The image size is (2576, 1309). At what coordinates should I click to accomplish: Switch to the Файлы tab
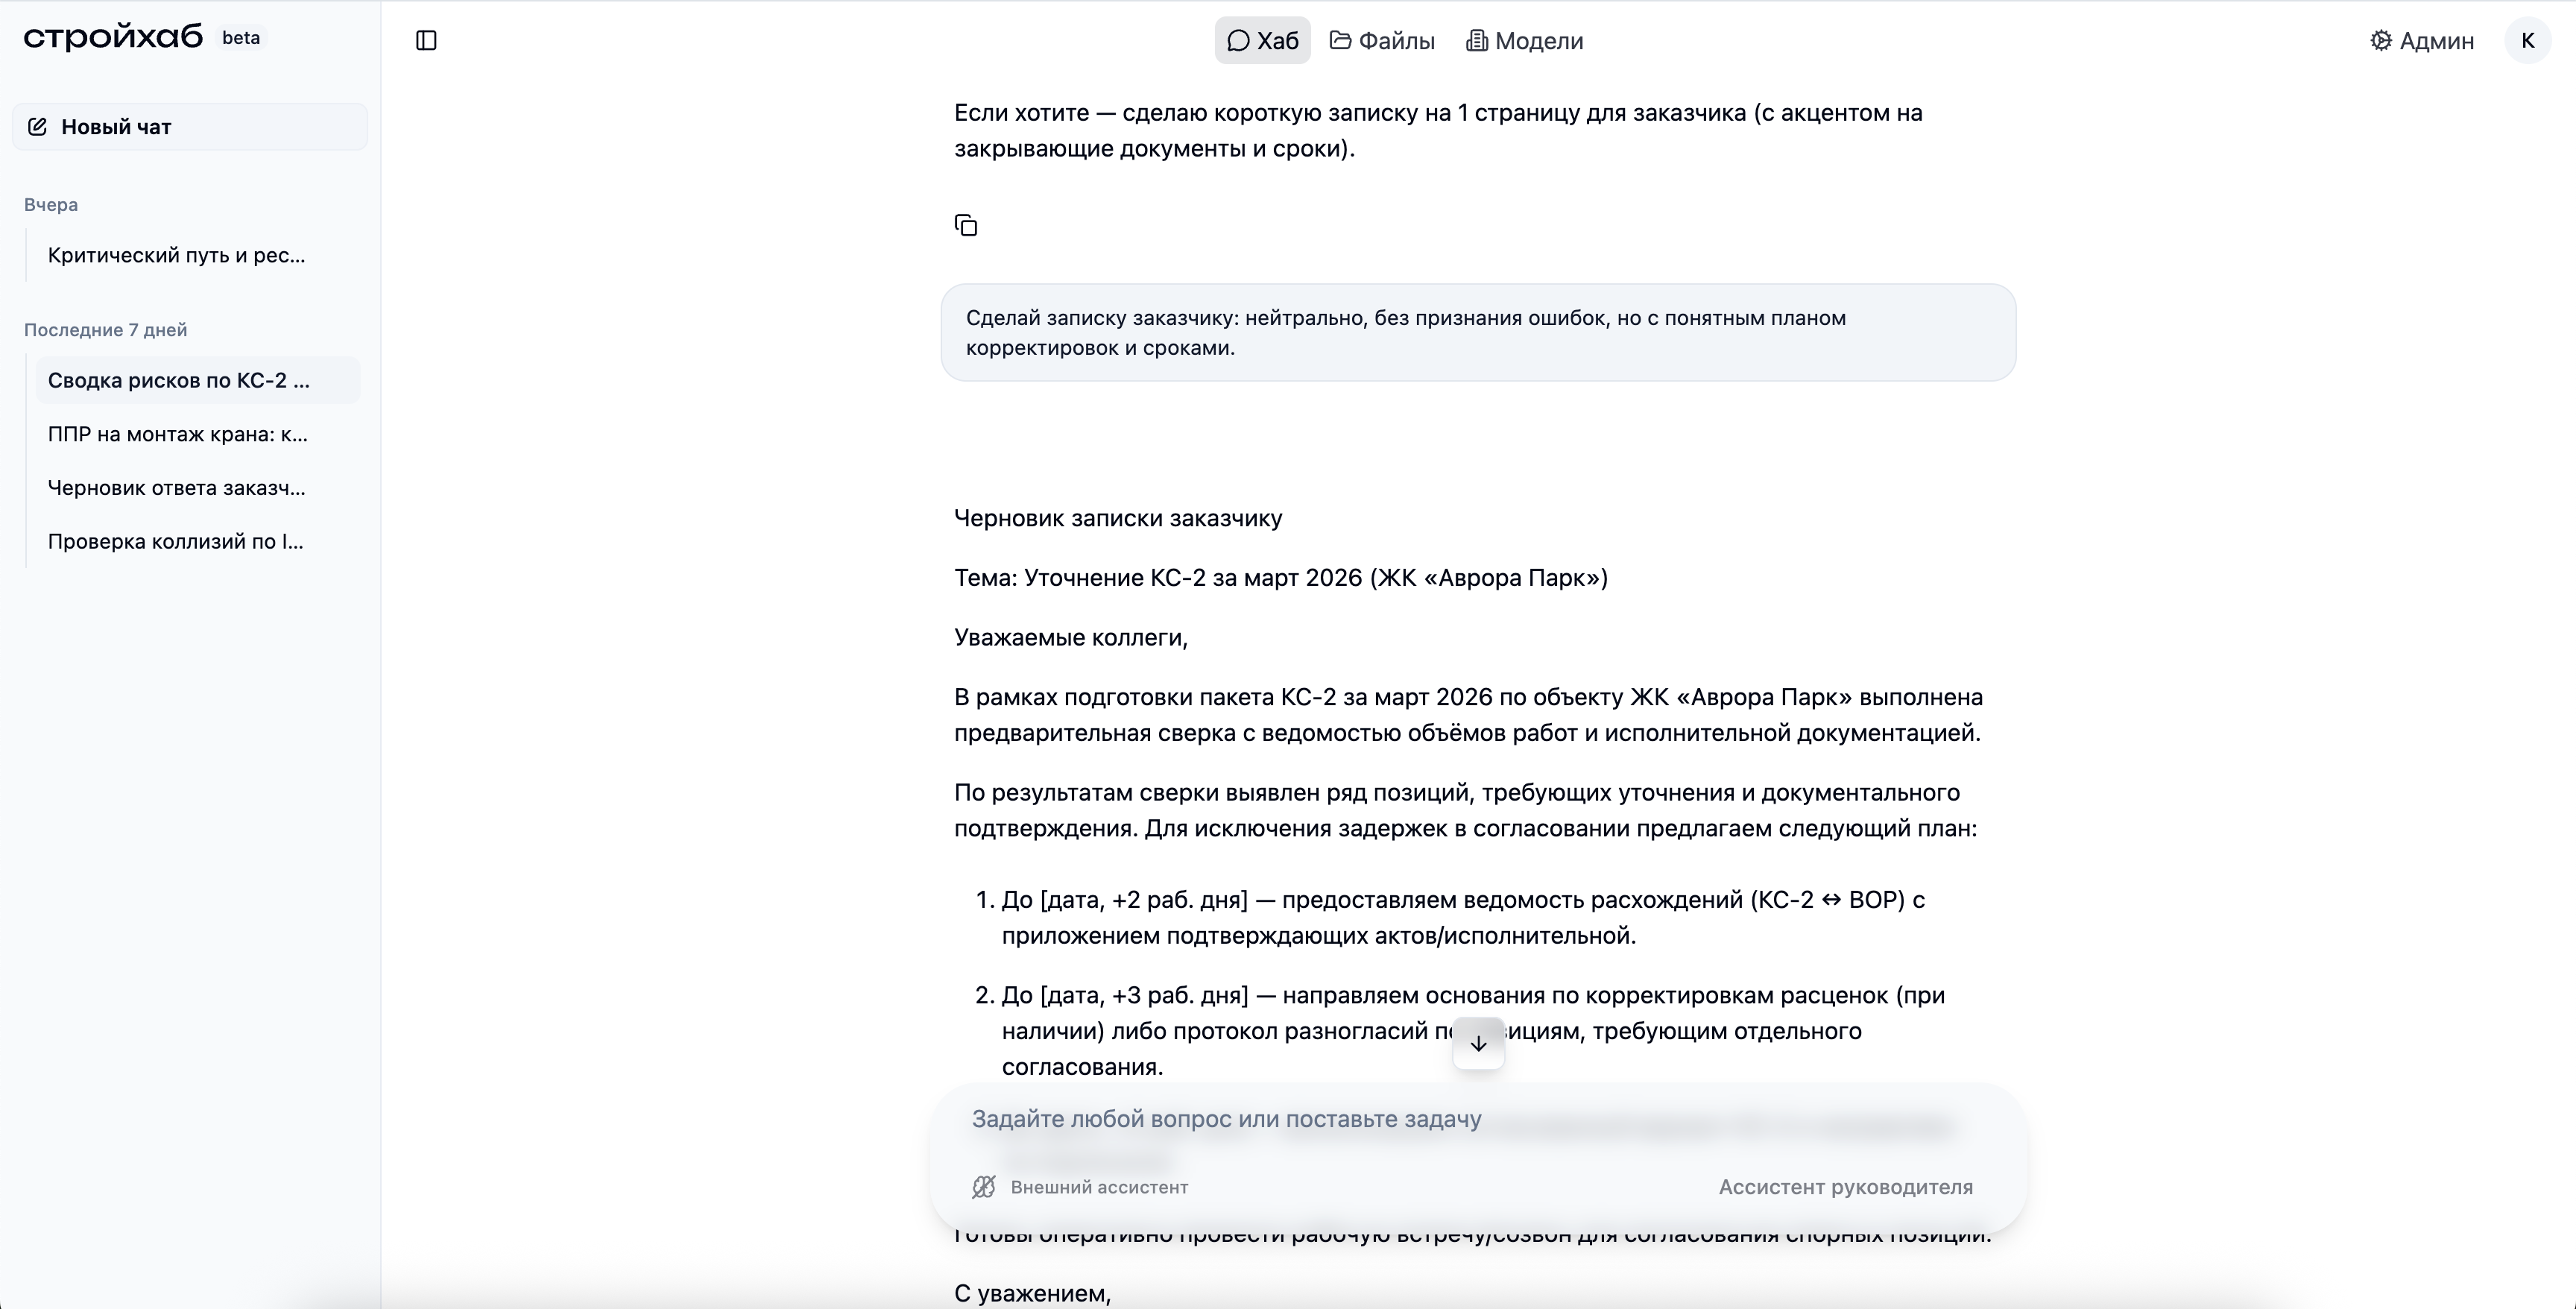1383,41
